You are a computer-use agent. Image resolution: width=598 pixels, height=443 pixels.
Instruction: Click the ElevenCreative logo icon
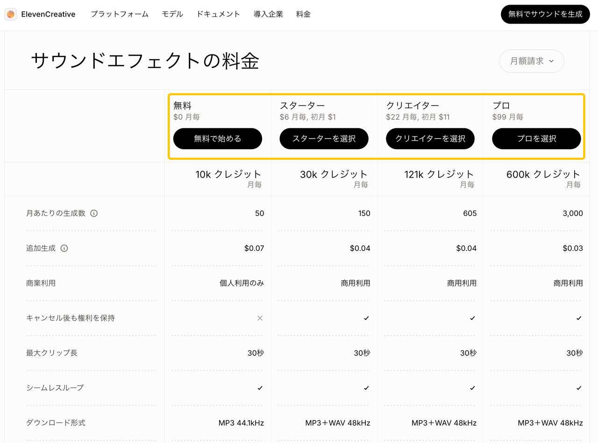point(11,14)
